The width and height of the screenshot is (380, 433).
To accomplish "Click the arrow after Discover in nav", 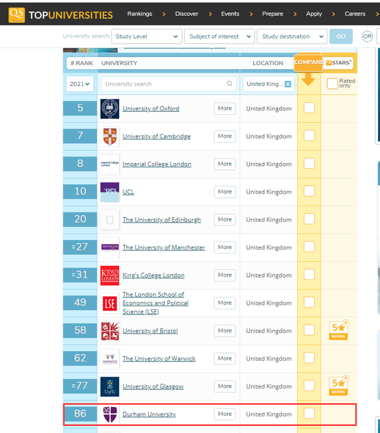I will 210,14.
